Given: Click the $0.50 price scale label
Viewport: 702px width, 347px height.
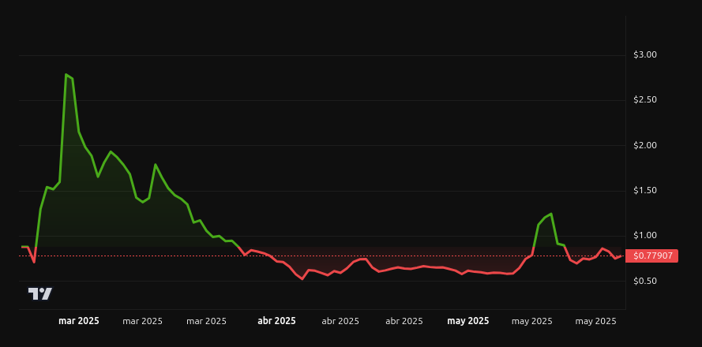Looking at the screenshot, I should [x=644, y=281].
